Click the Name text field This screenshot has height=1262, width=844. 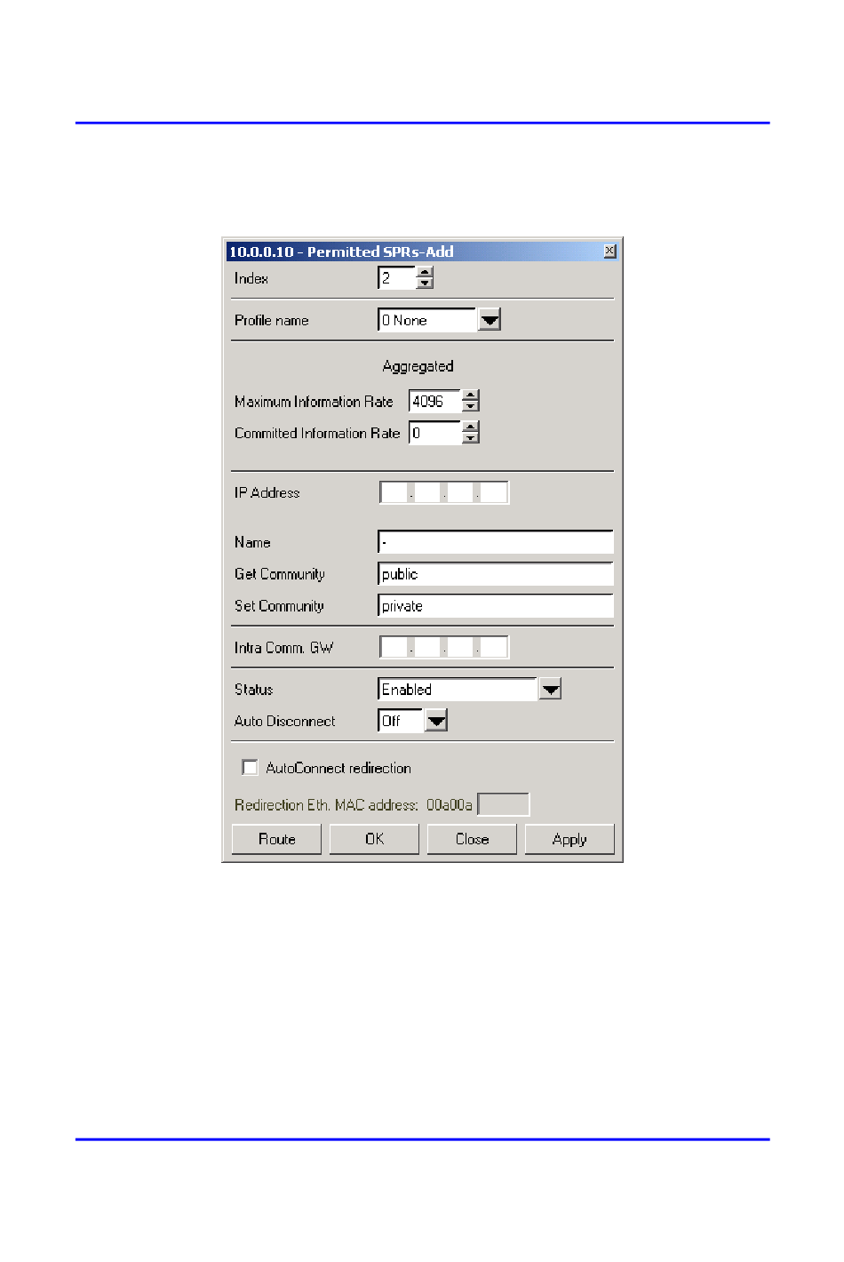(x=496, y=542)
